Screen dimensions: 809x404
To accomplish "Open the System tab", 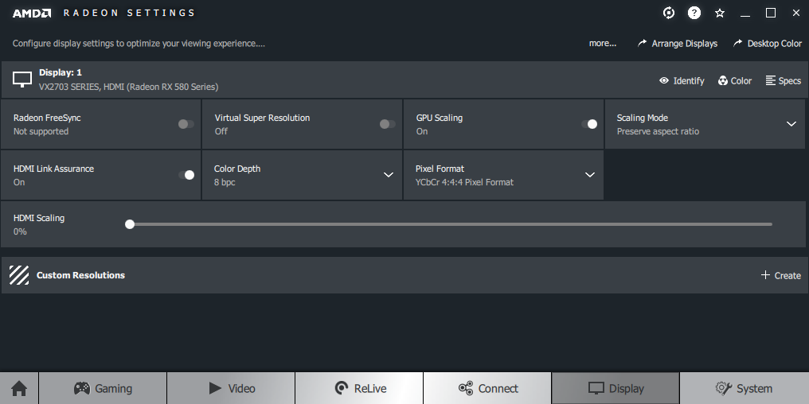I will pos(743,388).
